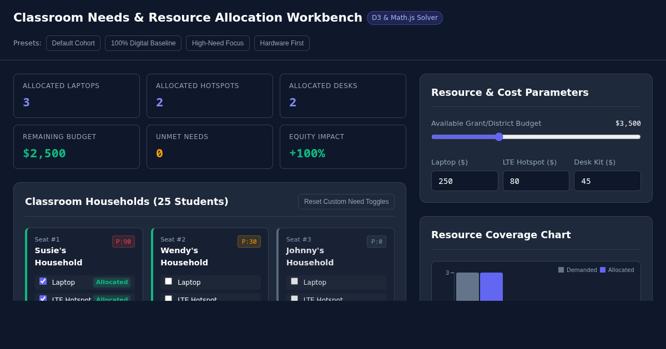
Task: Uncheck LTE Hotspot for Susie's Household
Action: click(x=43, y=299)
